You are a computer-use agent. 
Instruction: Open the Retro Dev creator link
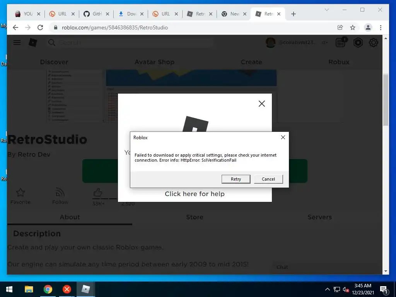click(34, 154)
